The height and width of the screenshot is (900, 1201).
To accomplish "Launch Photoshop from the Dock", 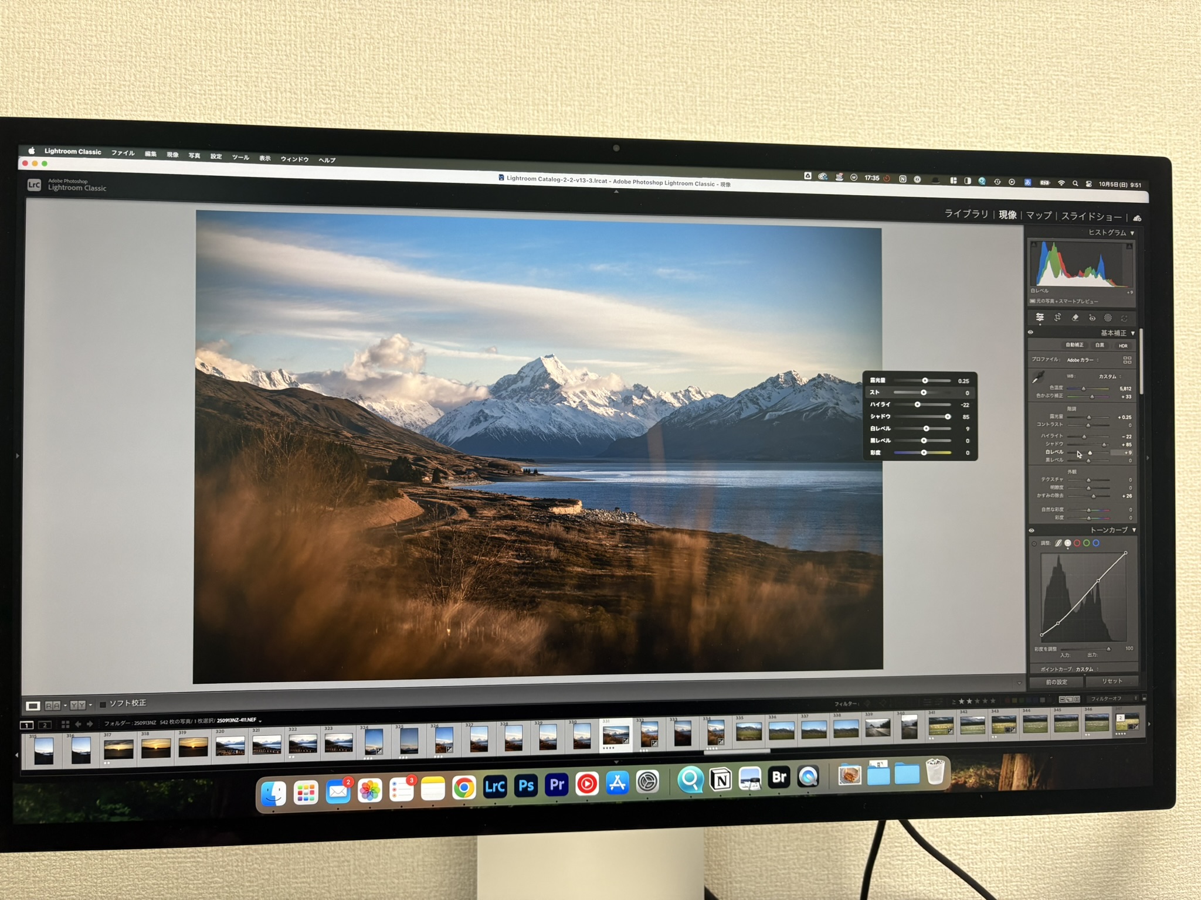I will (x=526, y=785).
